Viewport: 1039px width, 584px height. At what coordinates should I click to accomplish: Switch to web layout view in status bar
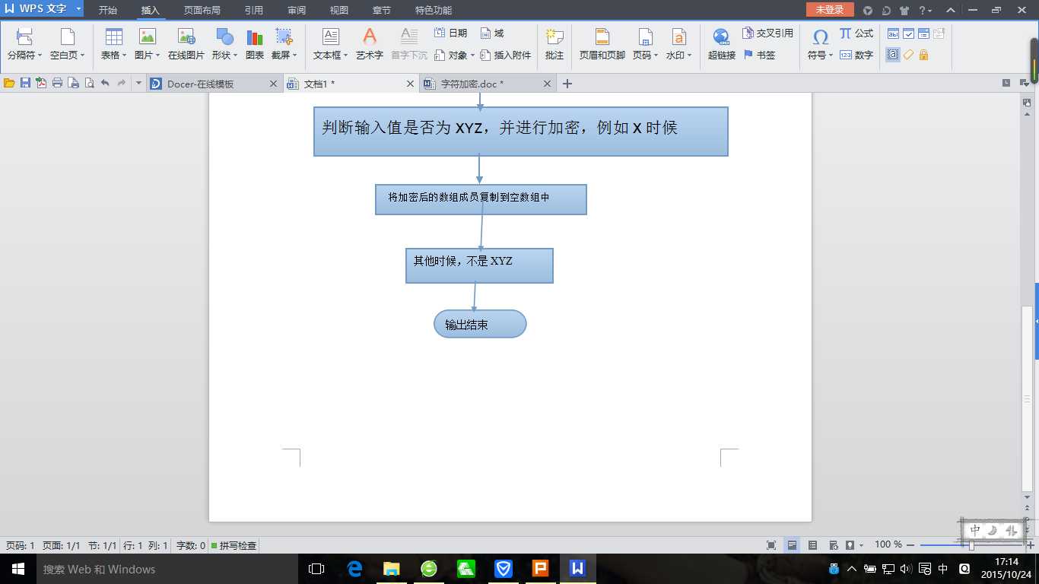click(831, 545)
